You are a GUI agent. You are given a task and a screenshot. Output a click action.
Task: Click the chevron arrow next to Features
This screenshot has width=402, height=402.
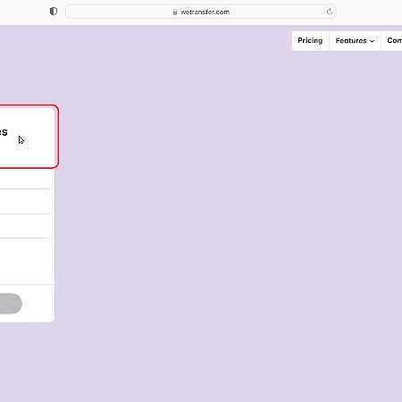(372, 41)
